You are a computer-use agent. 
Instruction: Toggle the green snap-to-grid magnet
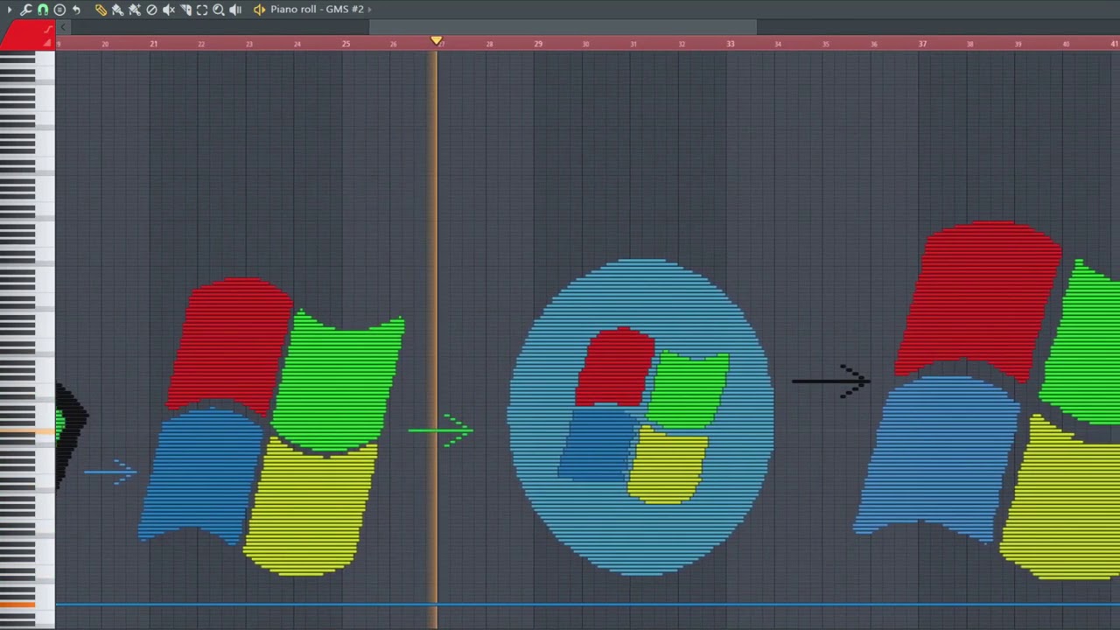pyautogui.click(x=43, y=10)
